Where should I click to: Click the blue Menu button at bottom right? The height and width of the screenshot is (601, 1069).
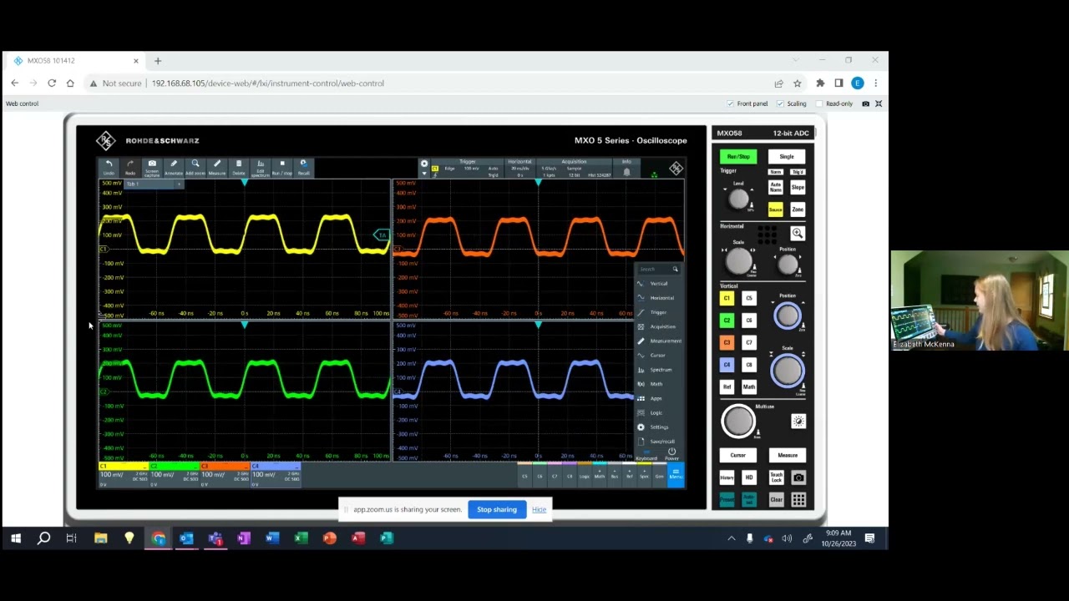coord(676,476)
